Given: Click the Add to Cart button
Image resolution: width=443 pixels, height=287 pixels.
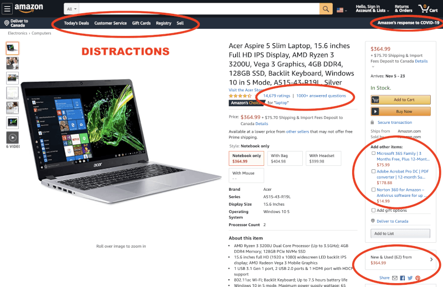Looking at the screenshot, I should coord(400,100).
